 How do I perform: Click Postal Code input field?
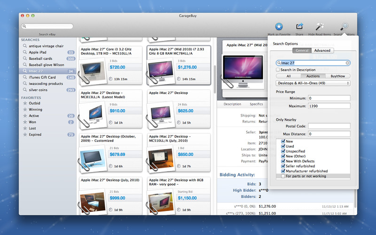click(329, 126)
